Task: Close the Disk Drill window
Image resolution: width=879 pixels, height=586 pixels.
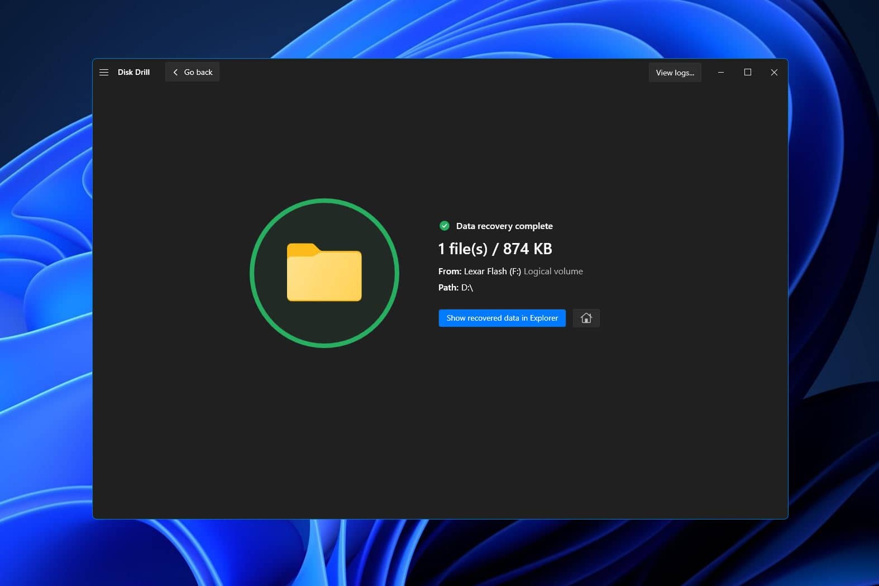Action: tap(774, 72)
